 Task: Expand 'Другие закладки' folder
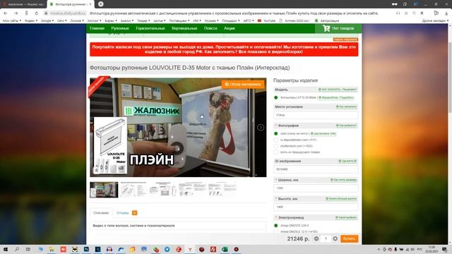point(435,20)
